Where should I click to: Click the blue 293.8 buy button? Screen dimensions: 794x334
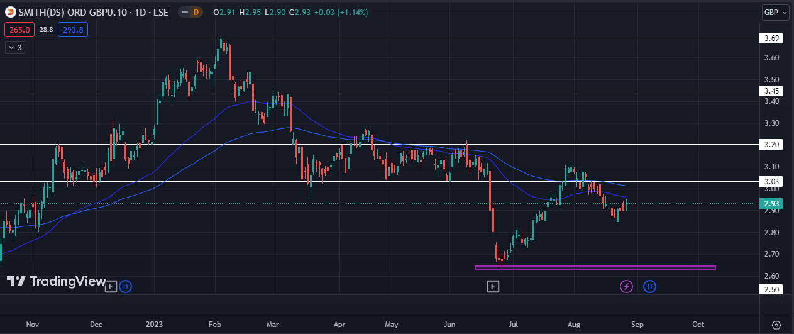74,30
